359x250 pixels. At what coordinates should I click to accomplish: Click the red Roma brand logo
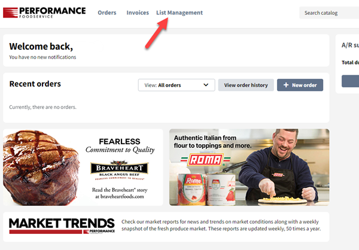pyautogui.click(x=205, y=160)
